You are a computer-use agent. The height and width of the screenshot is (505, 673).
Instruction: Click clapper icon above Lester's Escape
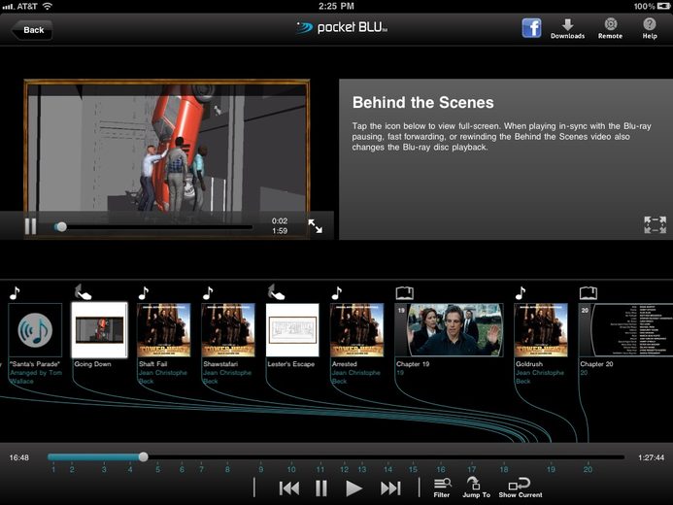[276, 292]
